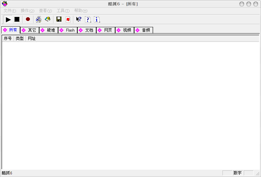Activate context help arrow-question icon
261x177 pixels.
click(79, 19)
